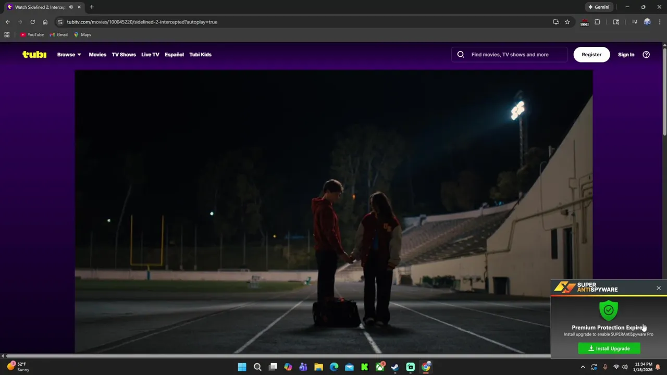Image resolution: width=667 pixels, height=375 pixels.
Task: Click the browser address bar URL
Action: pyautogui.click(x=142, y=22)
